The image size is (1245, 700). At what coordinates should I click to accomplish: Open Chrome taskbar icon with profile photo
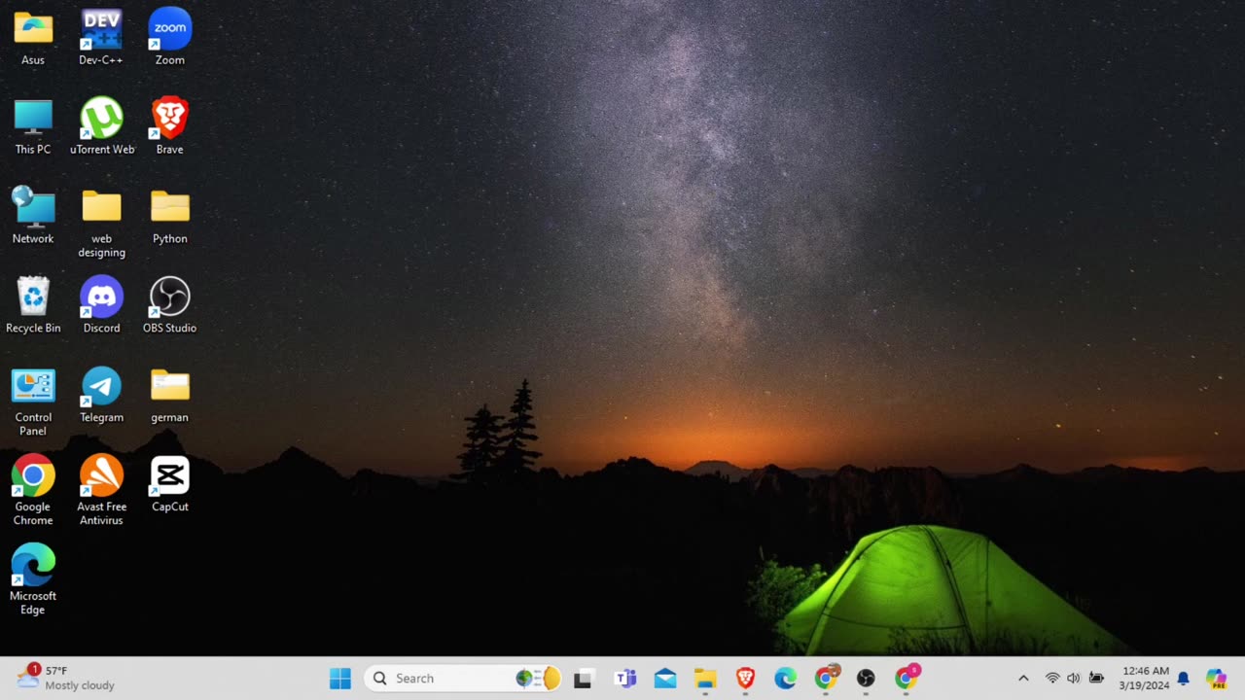[826, 679]
